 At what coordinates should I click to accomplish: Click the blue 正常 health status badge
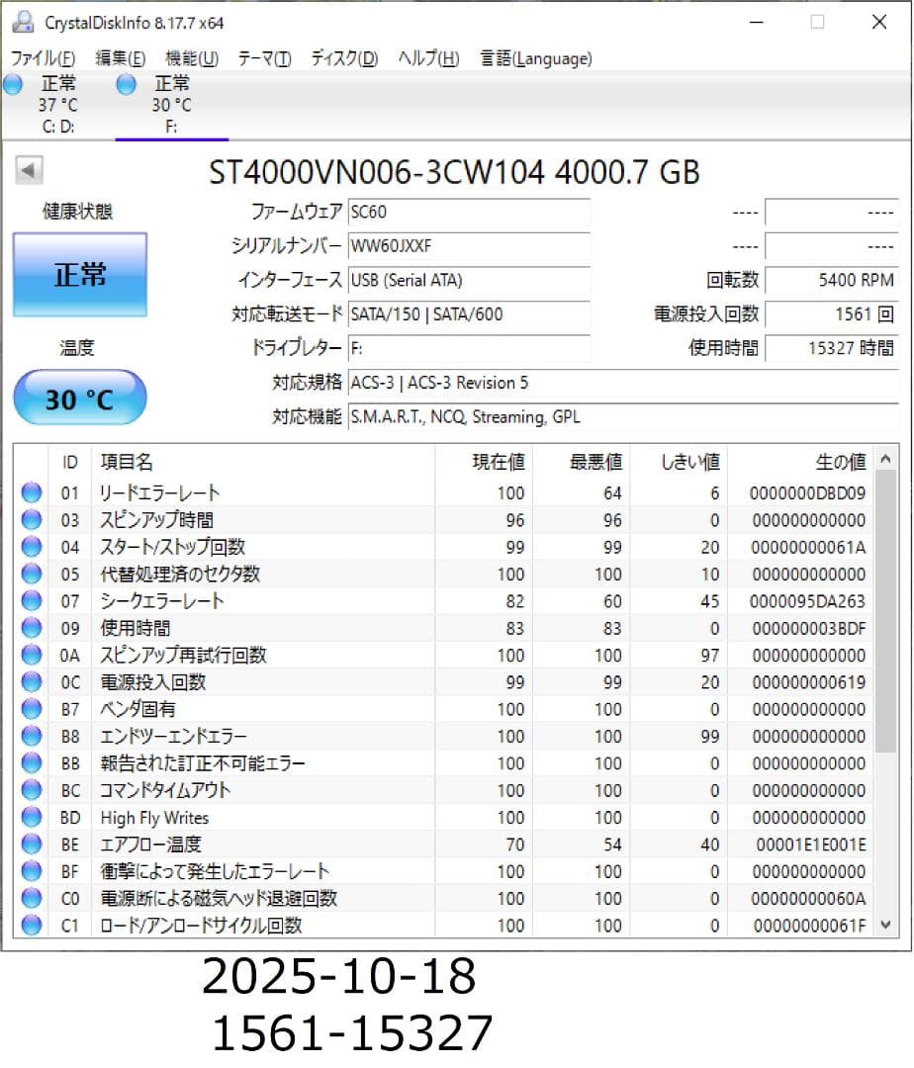tap(79, 274)
